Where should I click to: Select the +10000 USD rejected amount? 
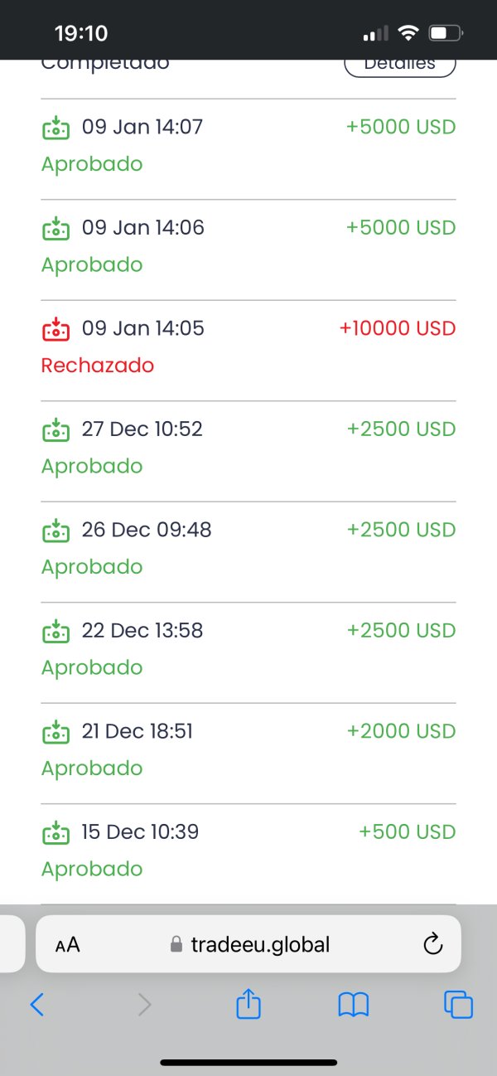[398, 328]
